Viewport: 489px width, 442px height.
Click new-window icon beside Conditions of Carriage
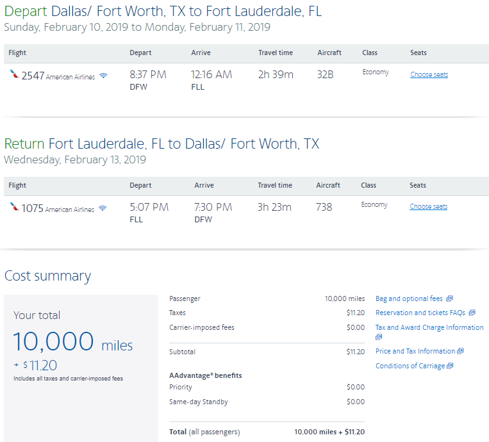[x=450, y=366]
